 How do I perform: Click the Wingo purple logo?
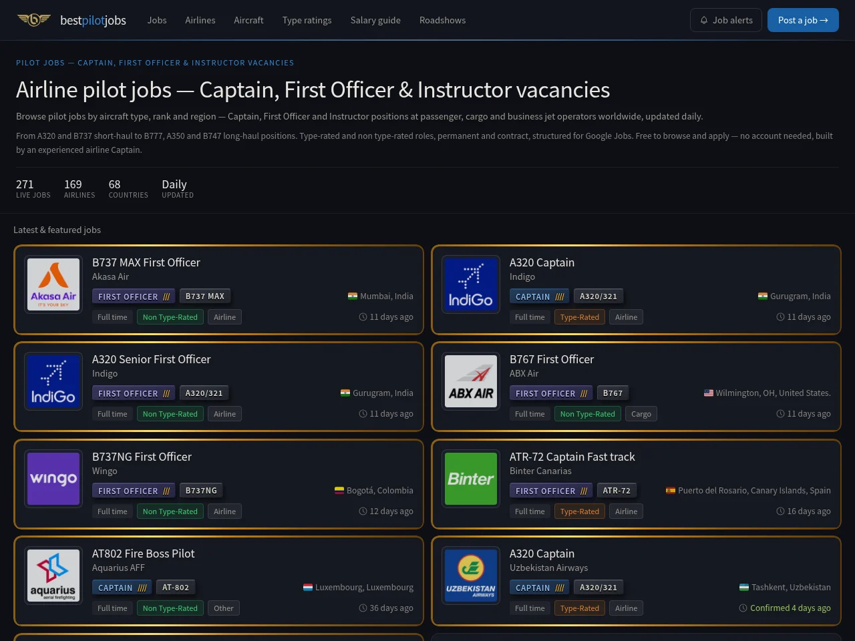point(53,479)
